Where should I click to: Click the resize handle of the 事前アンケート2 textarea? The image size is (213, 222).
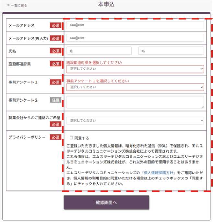202,107
